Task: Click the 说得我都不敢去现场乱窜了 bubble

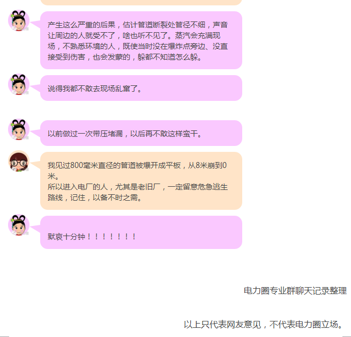Action: [x=141, y=88]
